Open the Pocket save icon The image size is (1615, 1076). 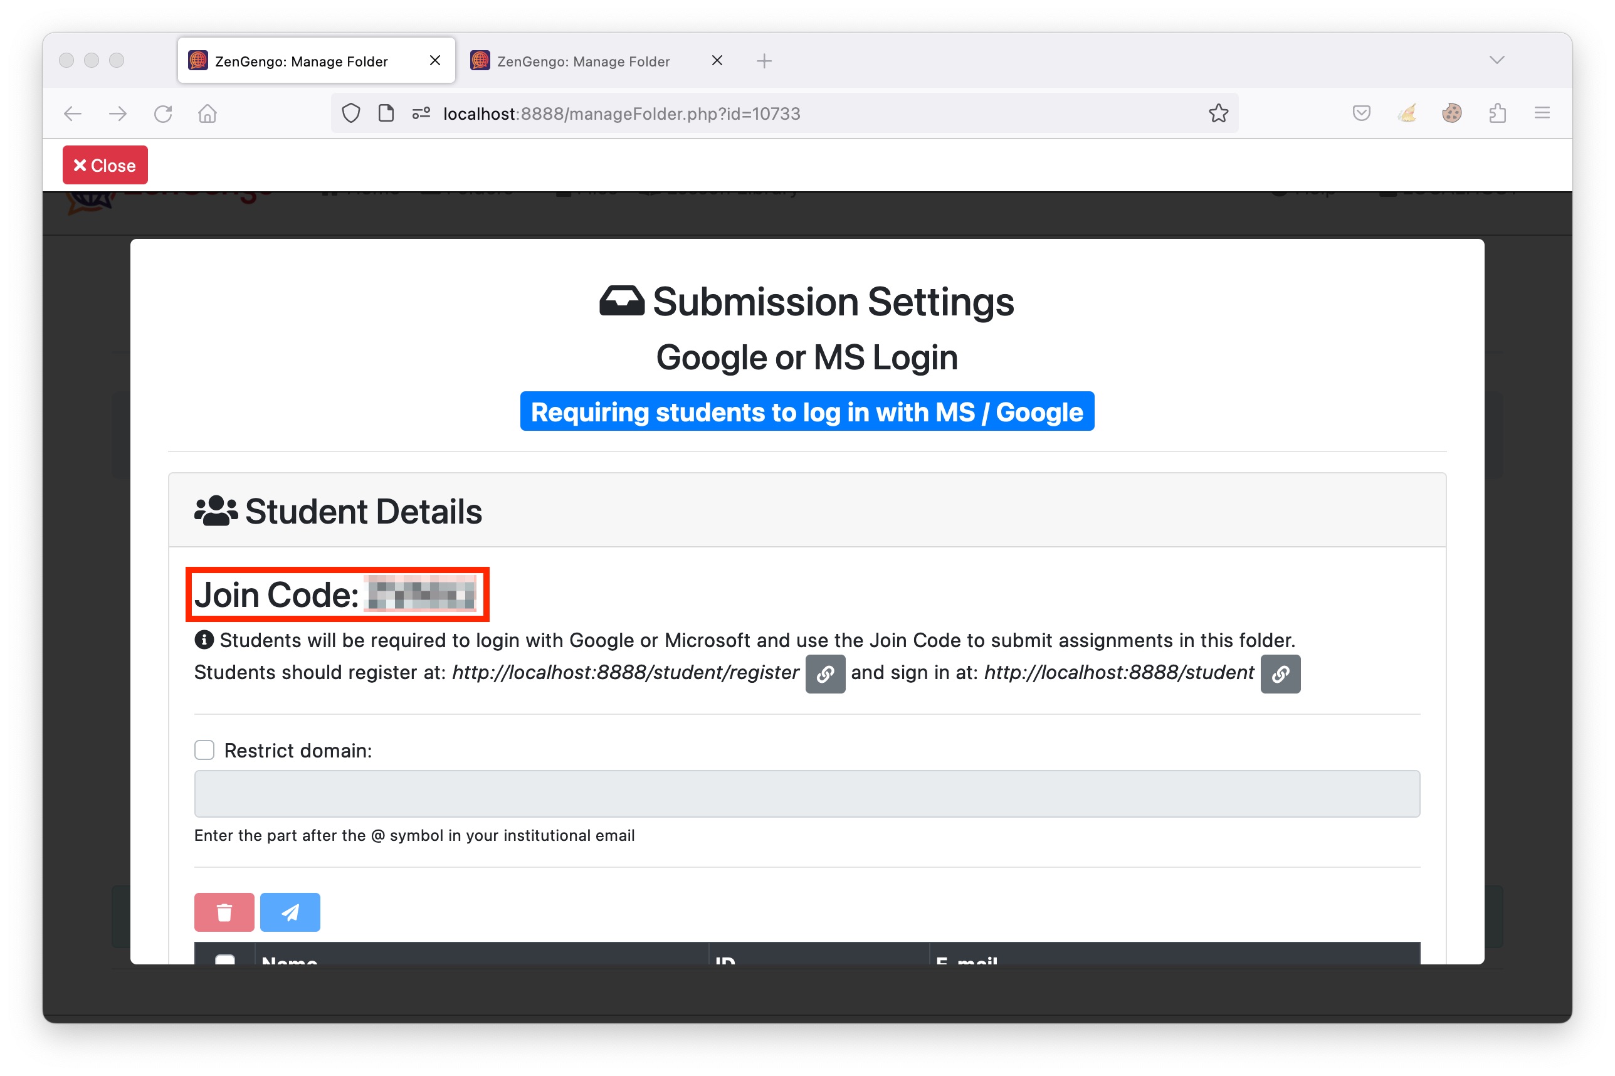click(1361, 113)
